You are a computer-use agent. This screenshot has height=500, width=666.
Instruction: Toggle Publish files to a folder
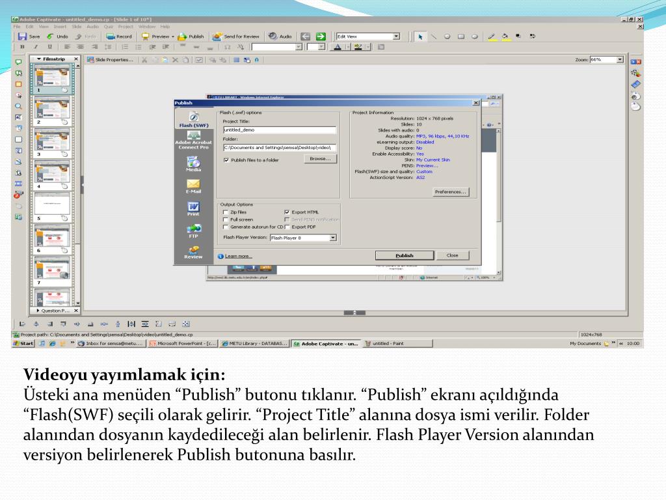pyautogui.click(x=226, y=160)
